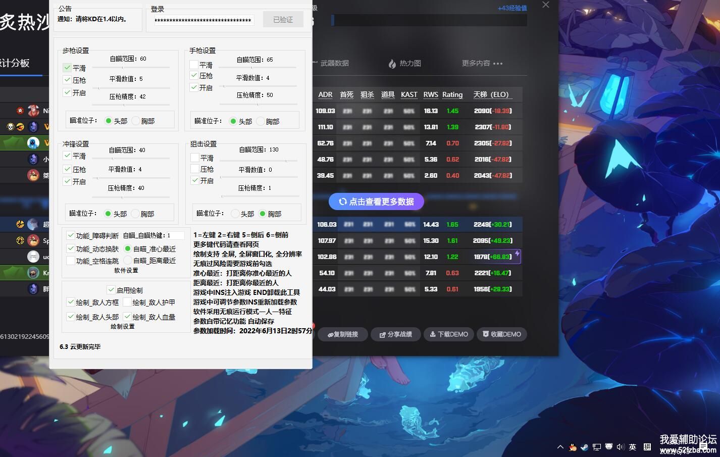This screenshot has width=720, height=457.
Task: Select the 自瞄_距离最近 radio option
Action: pos(128,260)
